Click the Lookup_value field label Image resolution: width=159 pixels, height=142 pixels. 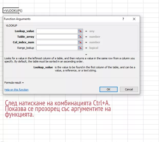point(24,31)
